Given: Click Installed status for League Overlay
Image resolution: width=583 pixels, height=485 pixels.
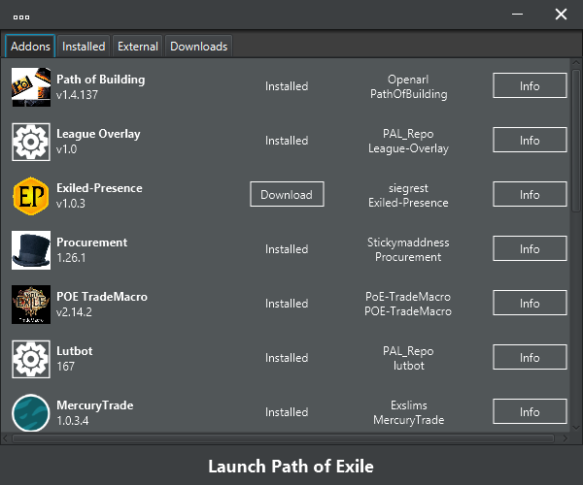Looking at the screenshot, I should [287, 141].
